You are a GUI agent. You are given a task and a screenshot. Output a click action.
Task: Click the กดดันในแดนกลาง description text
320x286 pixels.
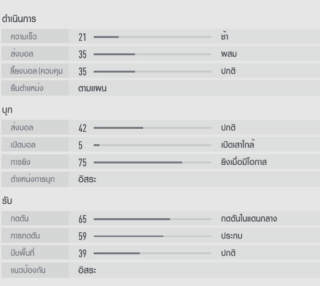coord(249,219)
